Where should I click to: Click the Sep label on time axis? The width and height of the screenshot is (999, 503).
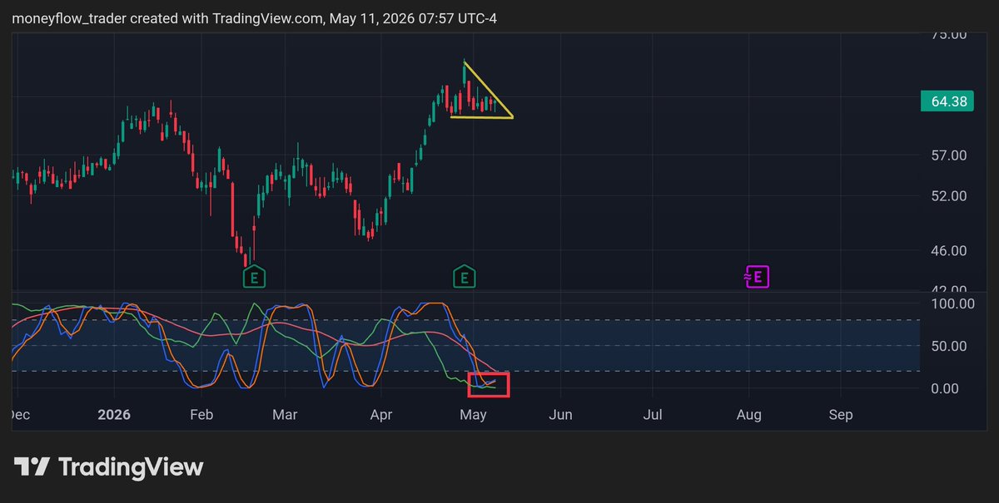click(x=841, y=415)
